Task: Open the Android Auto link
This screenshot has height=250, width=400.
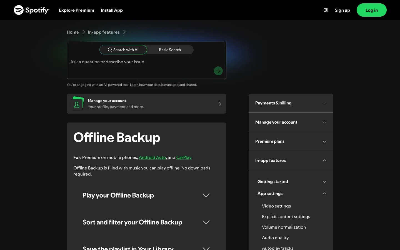Action: (x=152, y=157)
